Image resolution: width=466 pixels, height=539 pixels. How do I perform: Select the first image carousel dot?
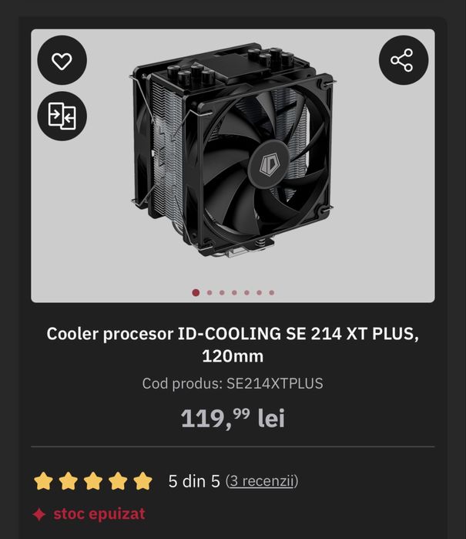click(196, 292)
